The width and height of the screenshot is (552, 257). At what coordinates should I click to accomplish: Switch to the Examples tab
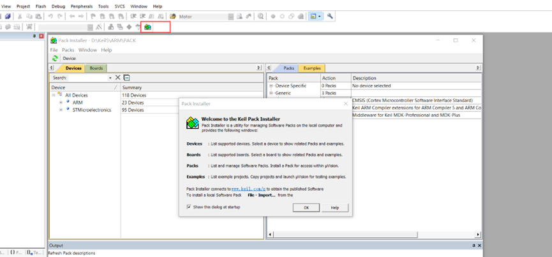point(312,68)
